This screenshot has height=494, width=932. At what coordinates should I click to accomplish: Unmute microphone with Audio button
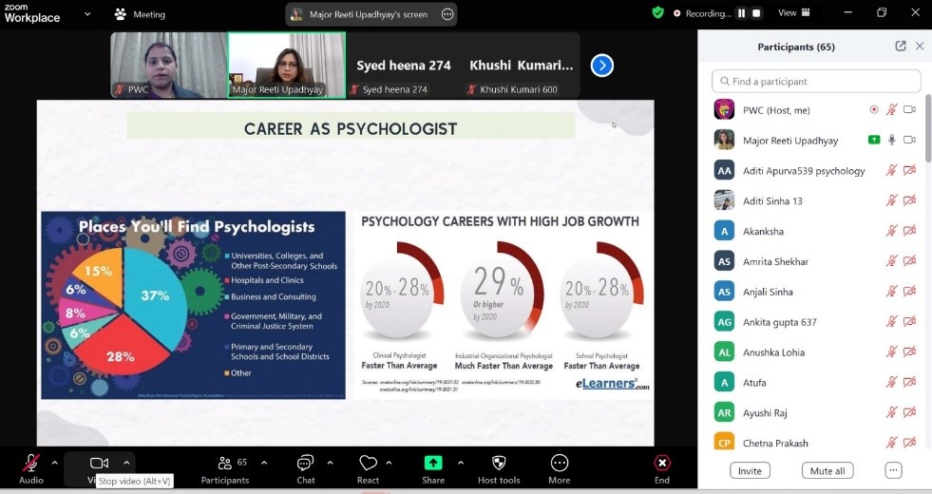[31, 463]
